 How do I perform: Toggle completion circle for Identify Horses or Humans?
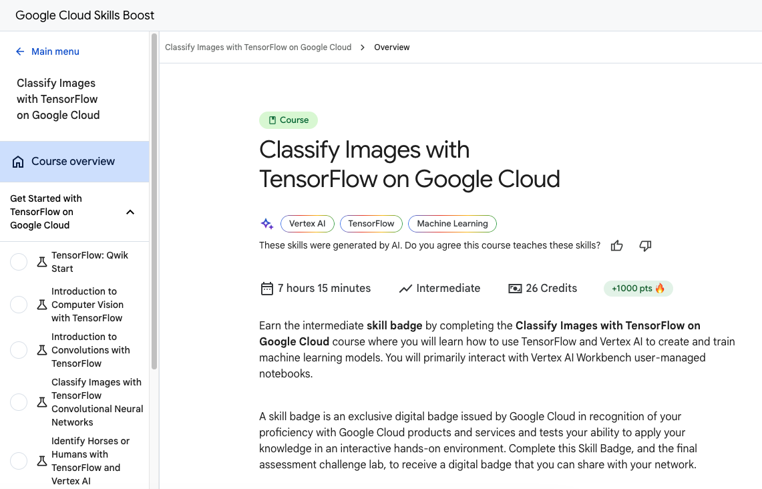19,461
